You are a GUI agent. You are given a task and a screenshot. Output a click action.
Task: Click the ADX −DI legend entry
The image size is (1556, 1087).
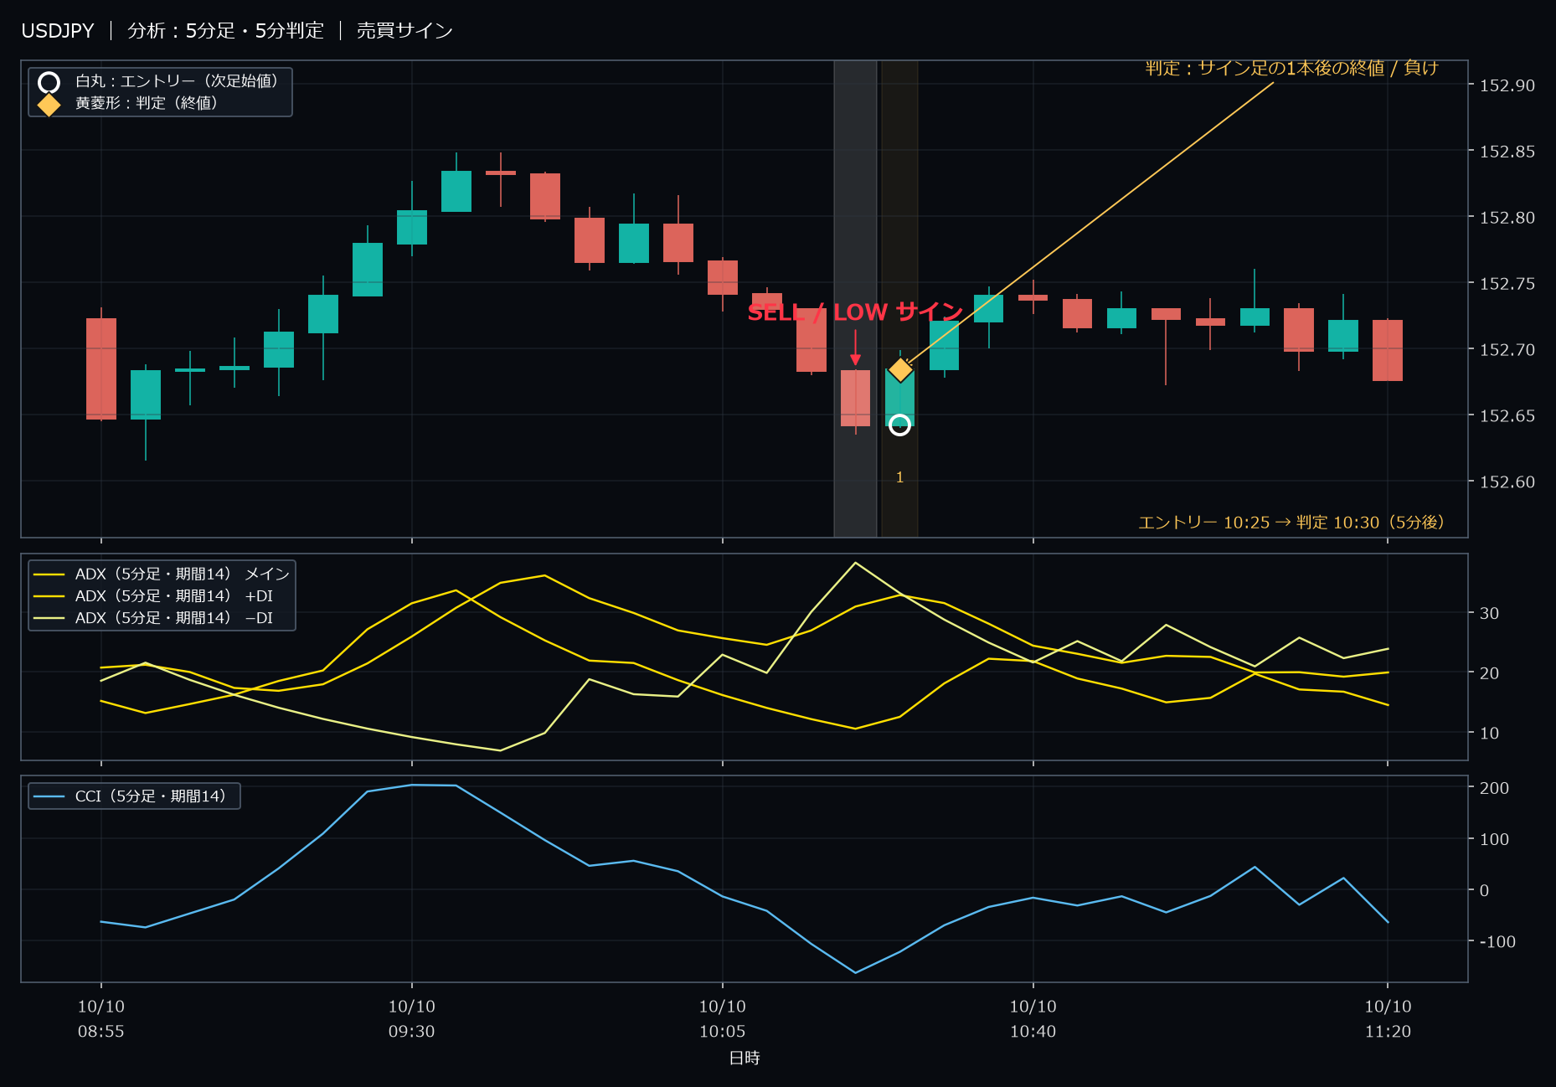(x=153, y=618)
